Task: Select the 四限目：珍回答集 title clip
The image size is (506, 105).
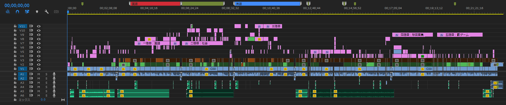Action: pyautogui.click(x=412, y=35)
